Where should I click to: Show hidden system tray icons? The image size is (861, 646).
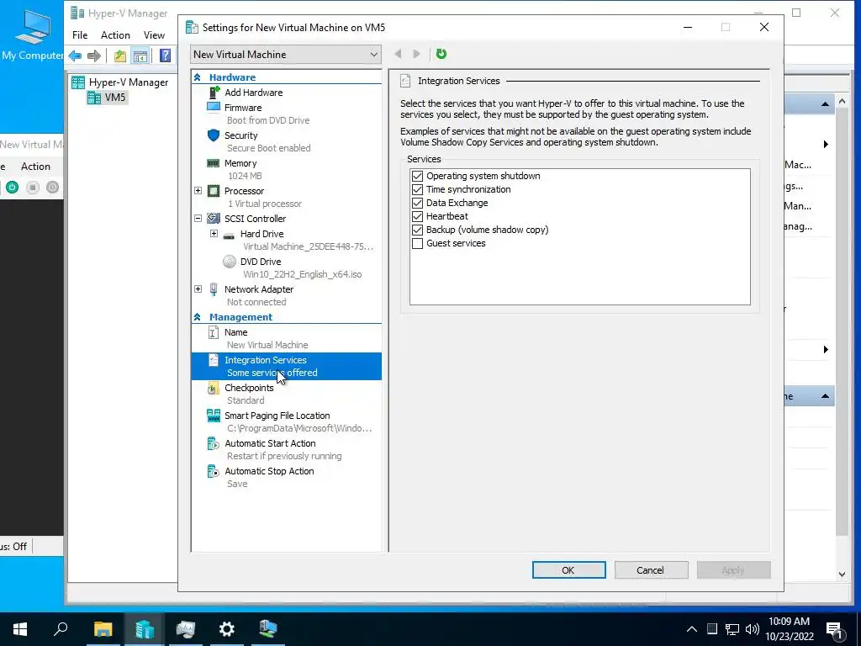pos(692,629)
